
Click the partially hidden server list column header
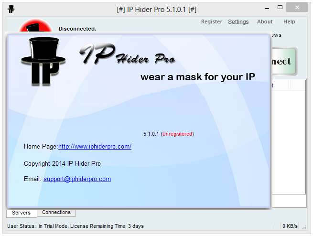(x=281, y=86)
